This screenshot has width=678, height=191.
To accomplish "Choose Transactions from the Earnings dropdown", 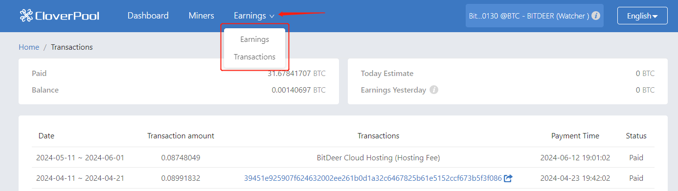I will (x=254, y=57).
